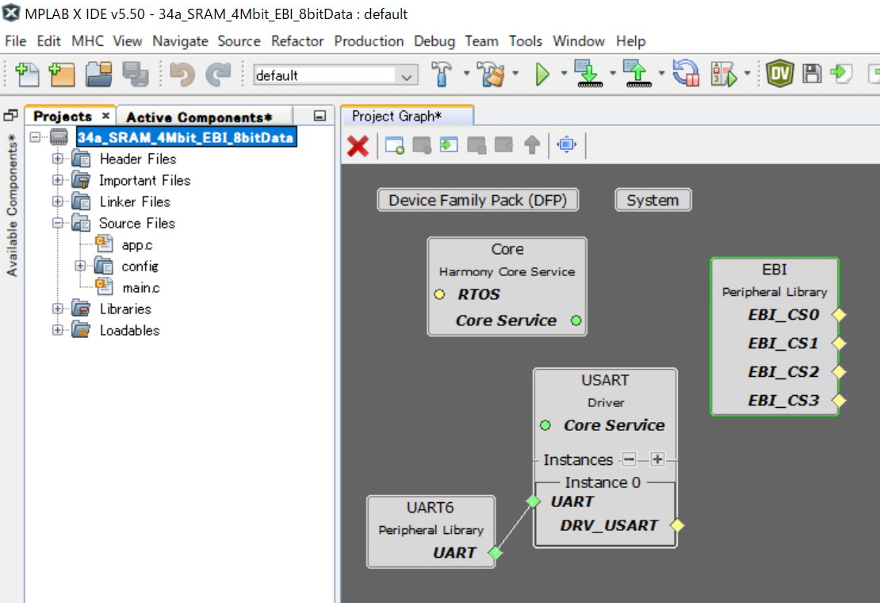Add a USART driver instance with plus
The image size is (880, 603).
(x=657, y=460)
